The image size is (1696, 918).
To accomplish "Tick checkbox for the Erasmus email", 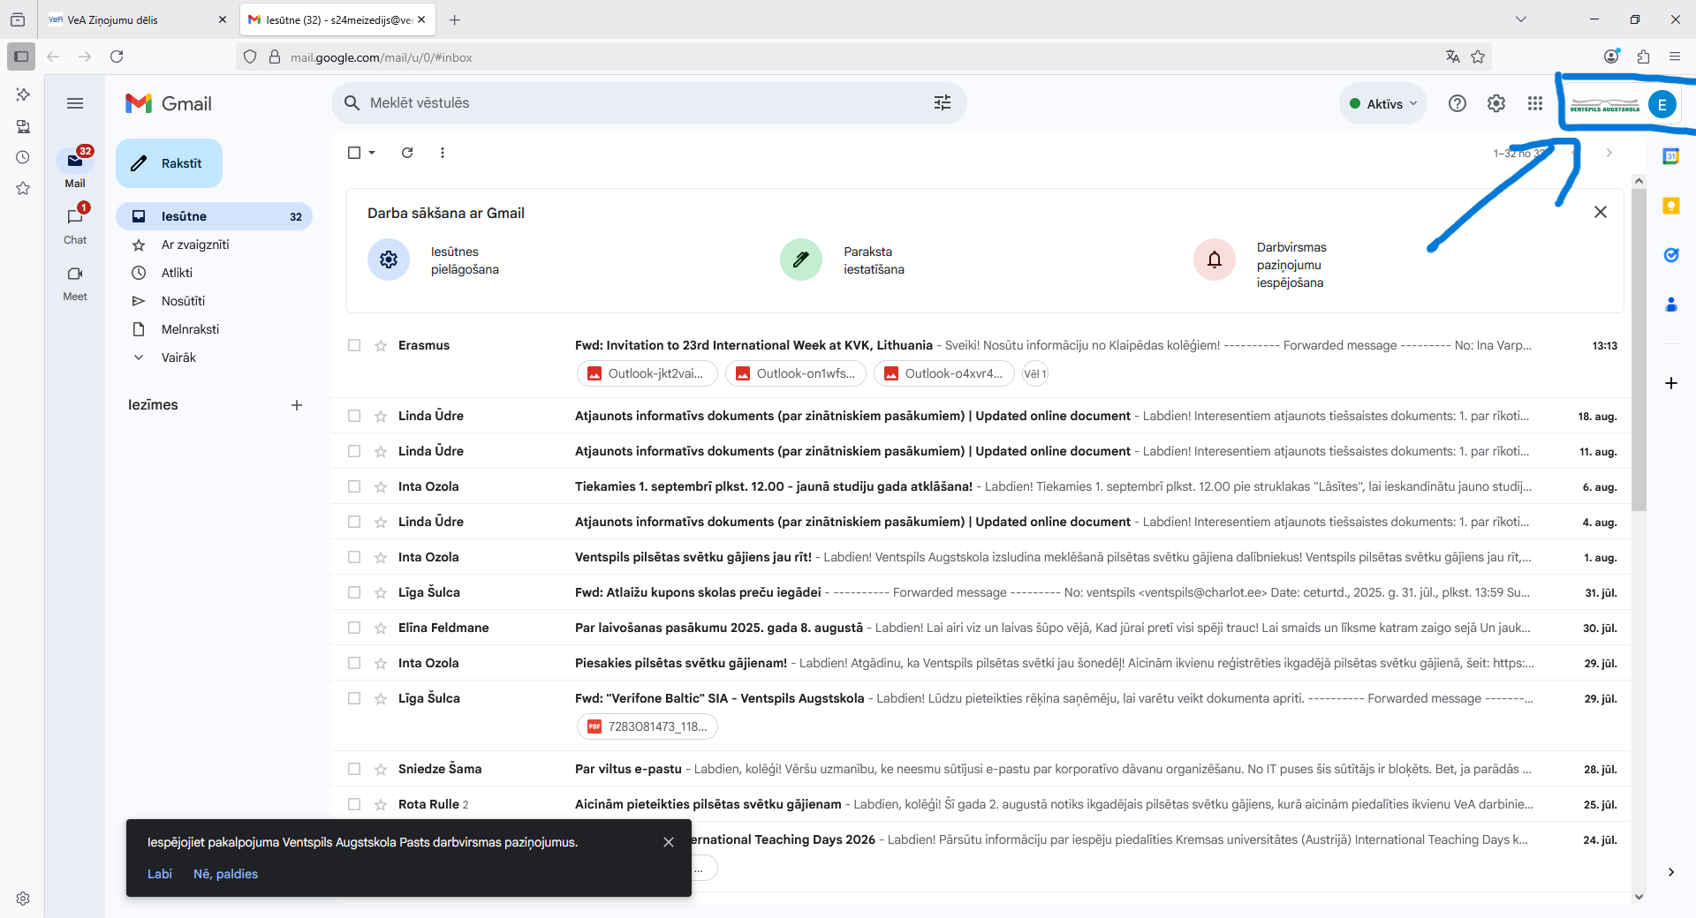I will (x=354, y=345).
